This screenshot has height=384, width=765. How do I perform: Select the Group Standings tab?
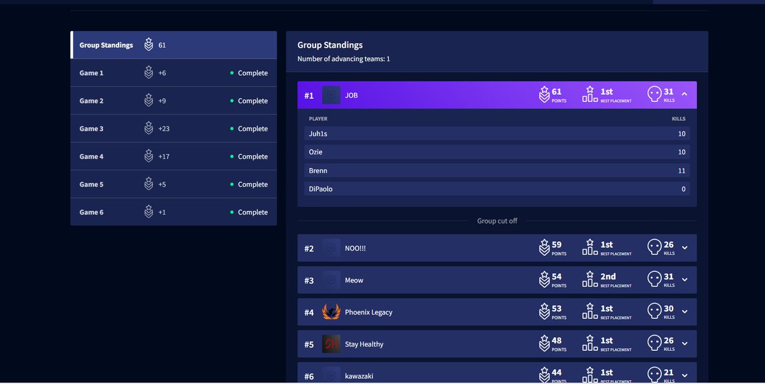point(173,45)
